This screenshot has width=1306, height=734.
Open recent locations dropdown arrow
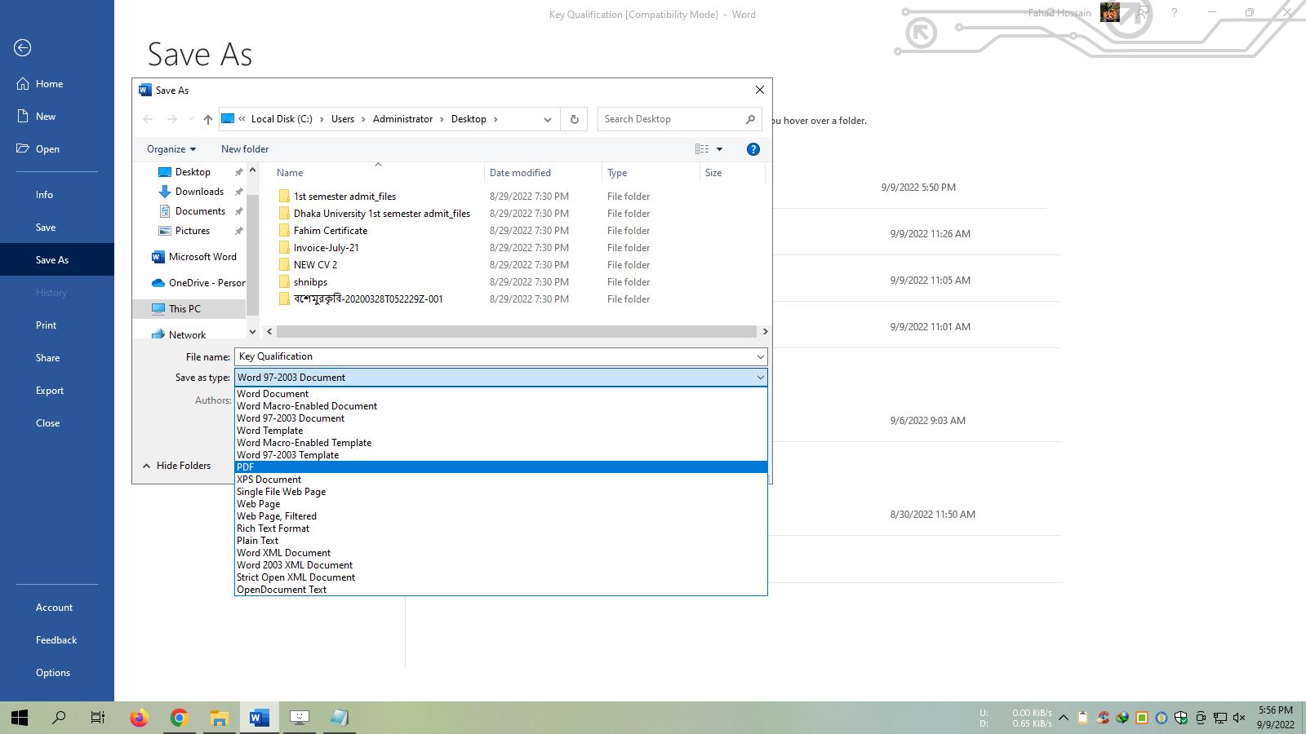[x=191, y=119]
